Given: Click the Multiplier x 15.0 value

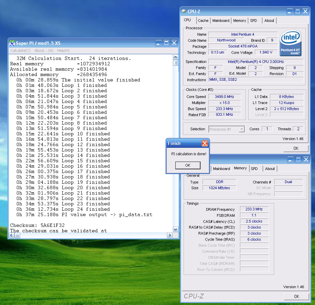Looking at the screenshot, I should point(224,103).
